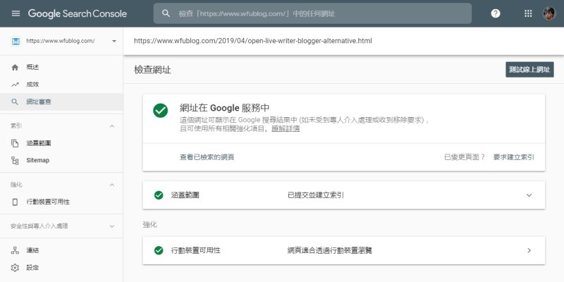Open 成效 performance report
This screenshot has width=564, height=282.
point(61,85)
